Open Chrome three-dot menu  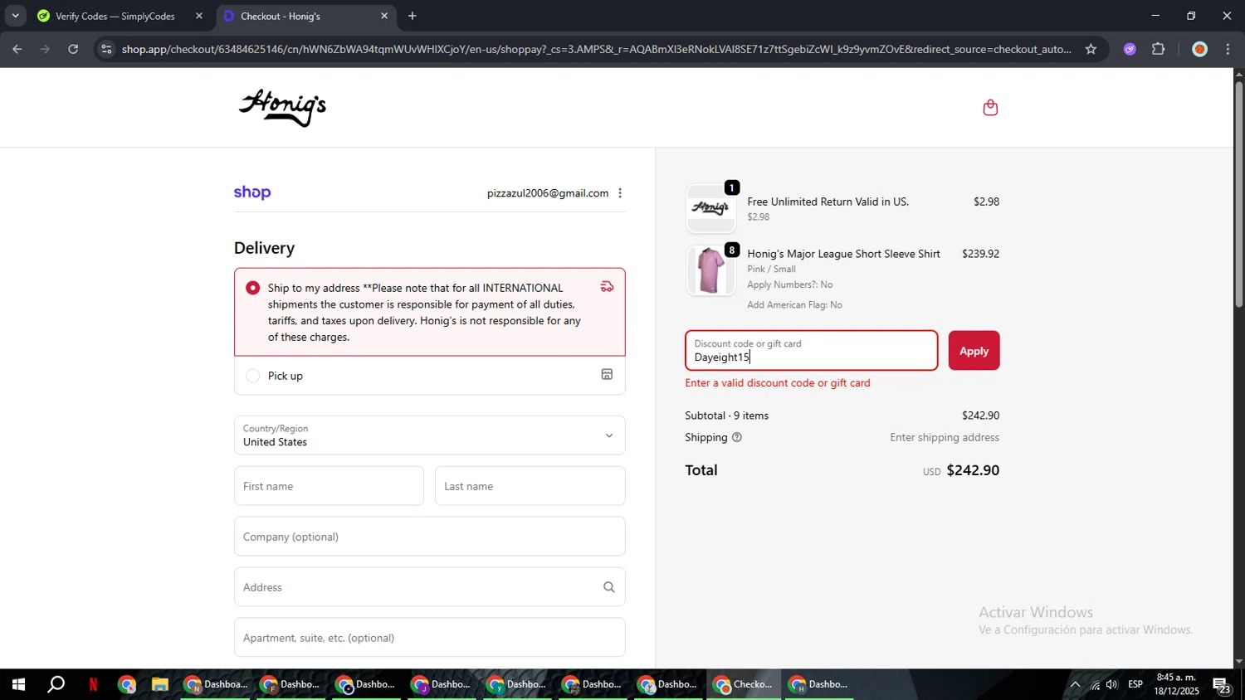click(x=1228, y=49)
